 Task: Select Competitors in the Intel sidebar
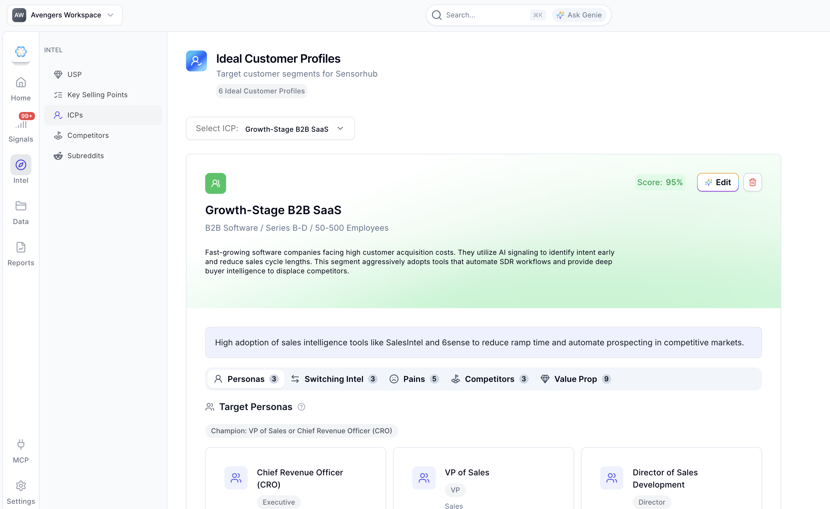[88, 135]
